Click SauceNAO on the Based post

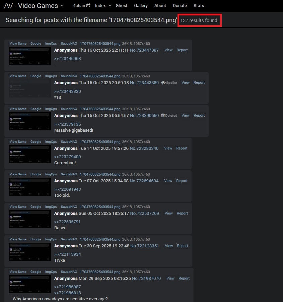coord(69,207)
